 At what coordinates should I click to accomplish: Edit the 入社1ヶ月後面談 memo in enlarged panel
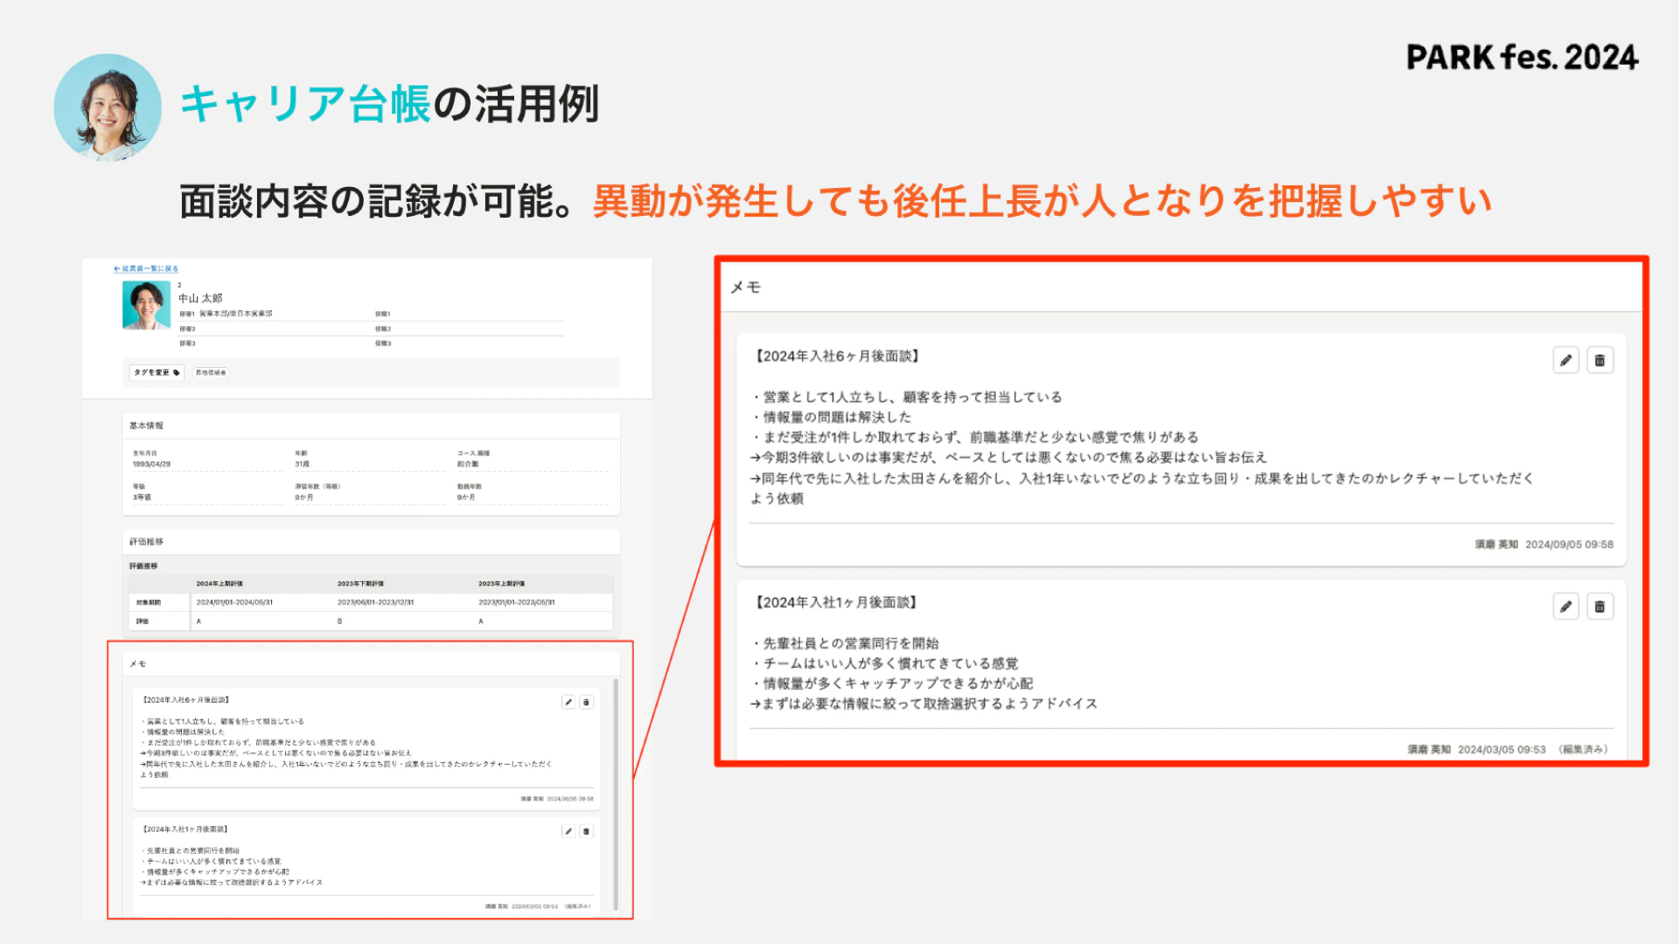[x=1565, y=607]
